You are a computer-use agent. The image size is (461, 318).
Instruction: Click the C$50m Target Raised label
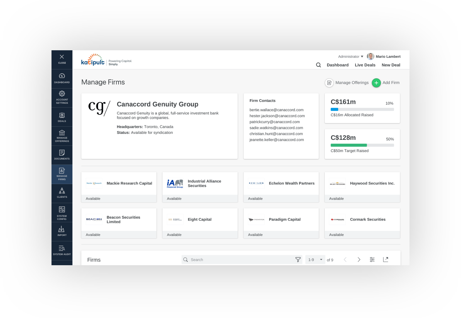point(350,151)
